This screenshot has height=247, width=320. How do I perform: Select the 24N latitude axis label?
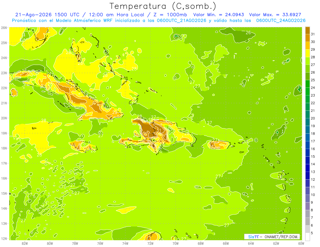click(x=4, y=58)
